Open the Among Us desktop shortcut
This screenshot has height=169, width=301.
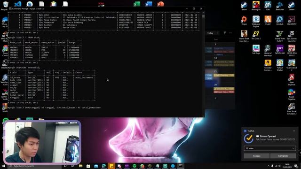tap(256, 5)
